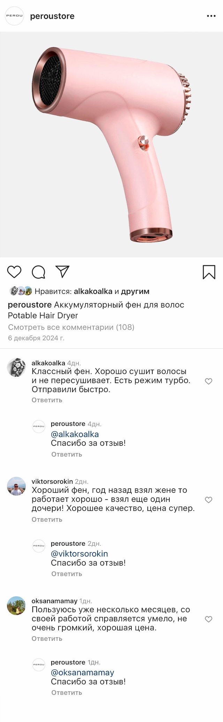Like the post with heart icon
223x722 pixels.
click(x=14, y=272)
